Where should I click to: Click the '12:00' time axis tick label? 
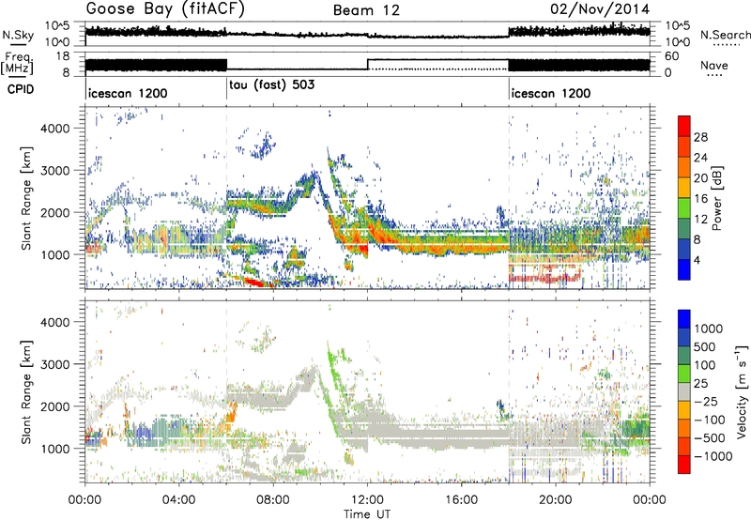(x=367, y=500)
